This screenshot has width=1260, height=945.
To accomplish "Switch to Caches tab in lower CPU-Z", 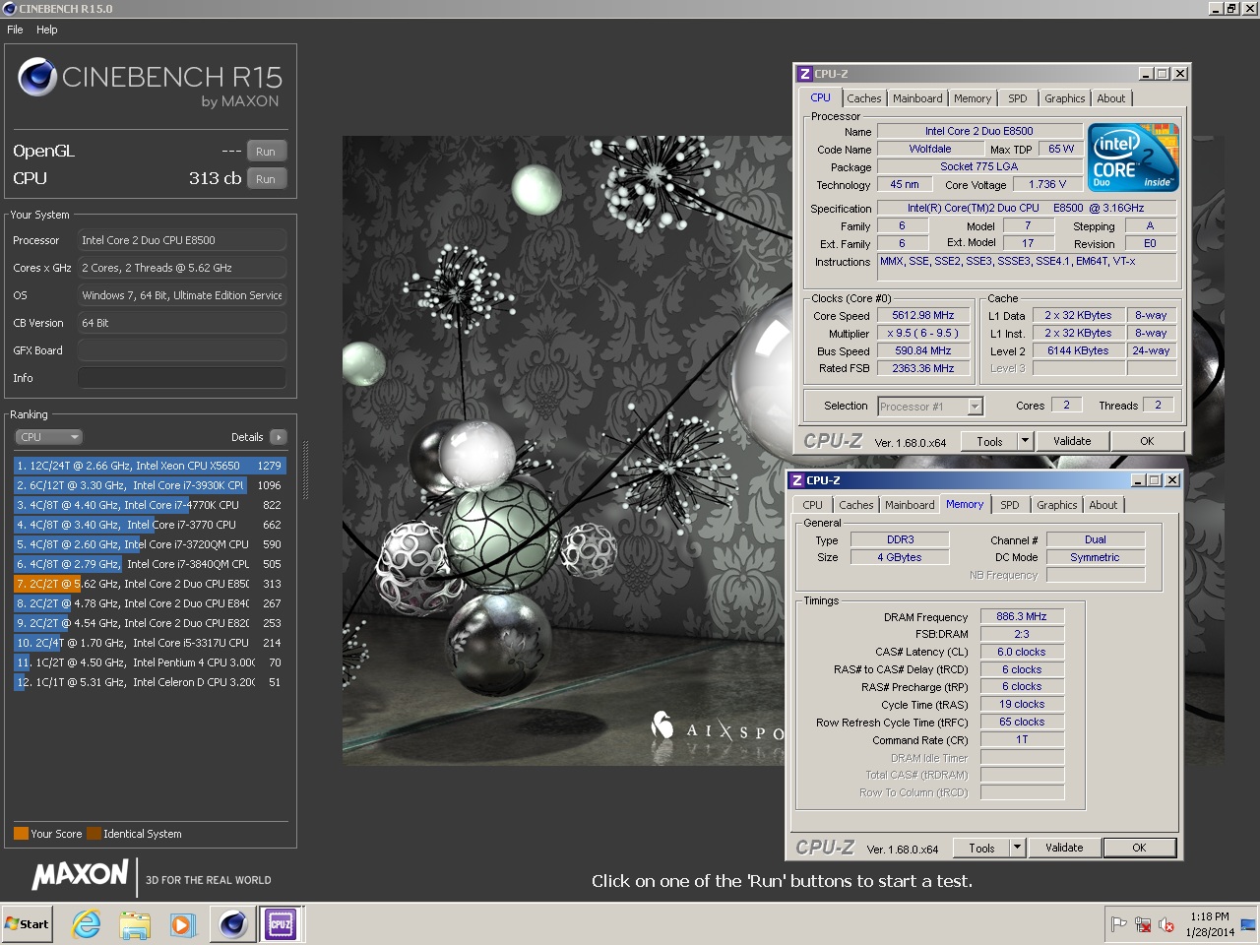I will (x=856, y=505).
